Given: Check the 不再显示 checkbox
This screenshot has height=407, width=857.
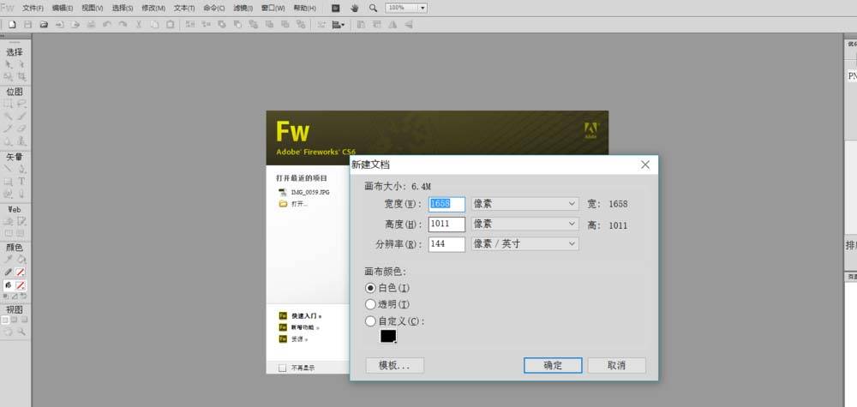Looking at the screenshot, I should point(283,368).
